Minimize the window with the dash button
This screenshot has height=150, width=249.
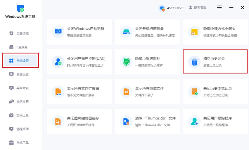click(x=231, y=8)
